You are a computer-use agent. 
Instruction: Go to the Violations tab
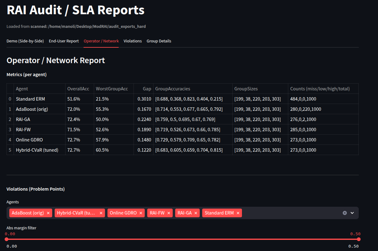(x=133, y=41)
